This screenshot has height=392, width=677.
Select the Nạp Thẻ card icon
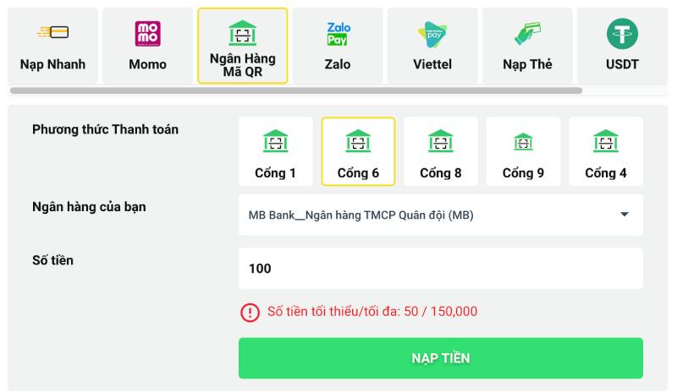point(527,33)
